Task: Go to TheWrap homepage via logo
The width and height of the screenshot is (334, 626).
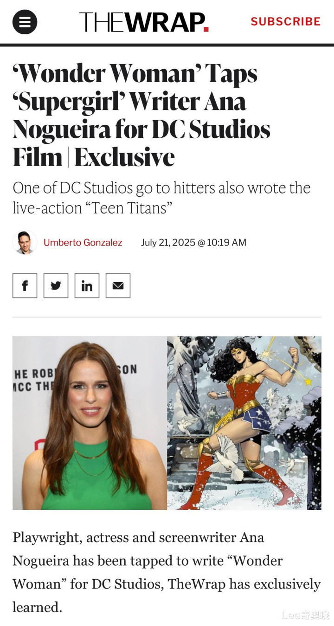Action: coord(144,22)
